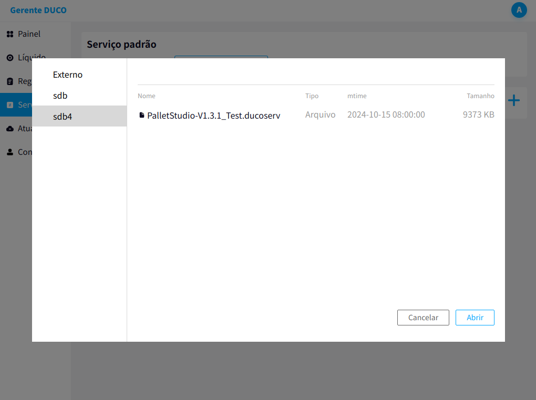Sort by Tipo column header
The image size is (536, 400).
312,96
